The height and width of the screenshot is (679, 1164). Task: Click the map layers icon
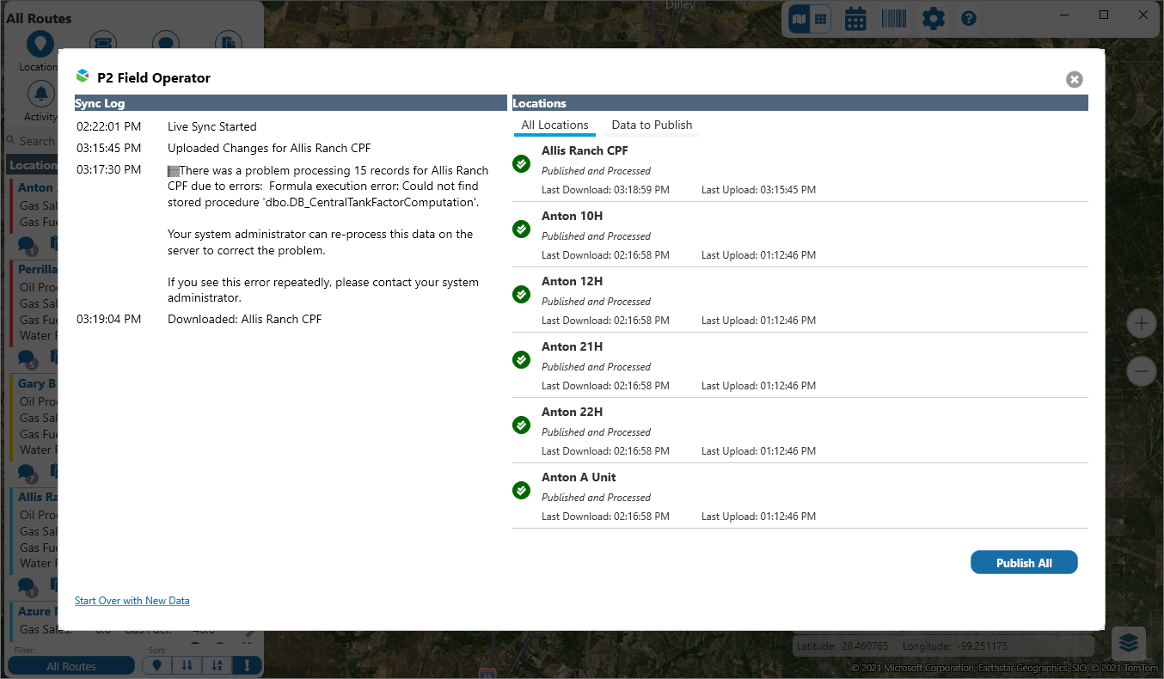tap(1128, 642)
